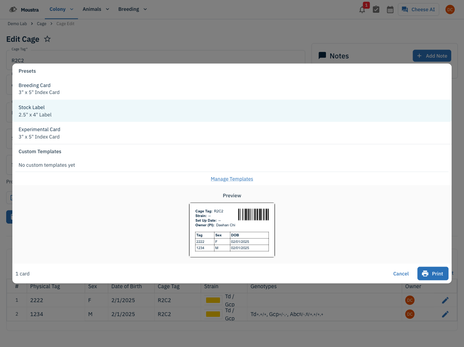The width and height of the screenshot is (464, 347).
Task: Click the Genotypes column header
Action: point(264,286)
